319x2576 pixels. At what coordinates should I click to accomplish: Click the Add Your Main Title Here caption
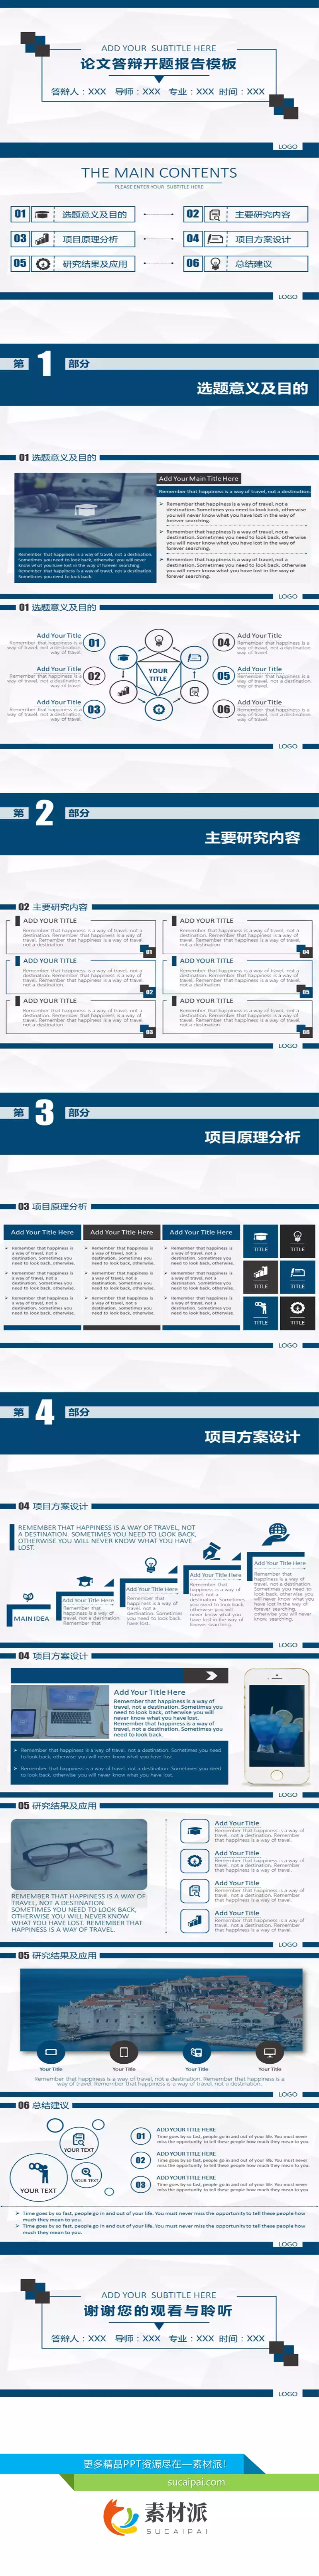199,479
